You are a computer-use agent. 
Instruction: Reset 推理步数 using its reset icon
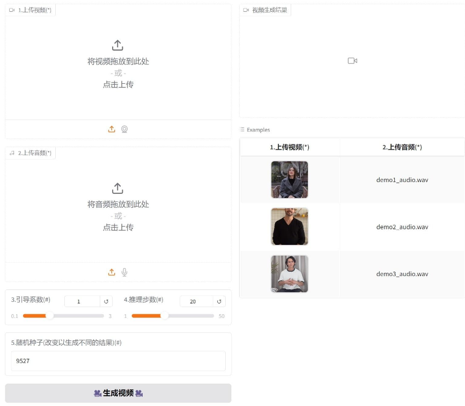[x=219, y=301]
